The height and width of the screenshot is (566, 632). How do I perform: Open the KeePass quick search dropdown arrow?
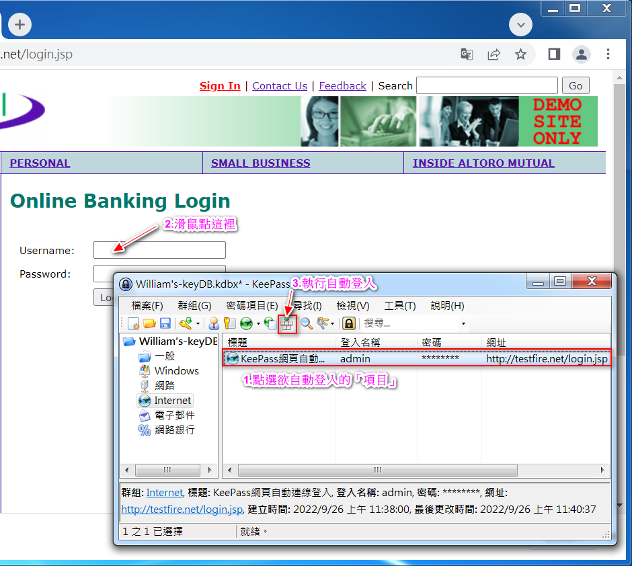(463, 324)
